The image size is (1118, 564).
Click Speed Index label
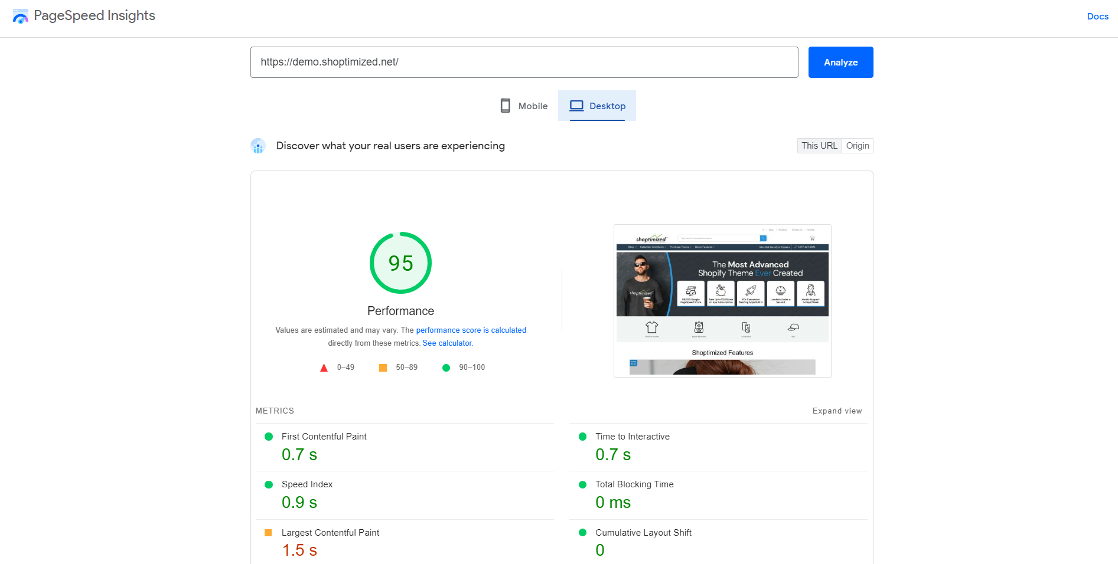click(x=307, y=484)
